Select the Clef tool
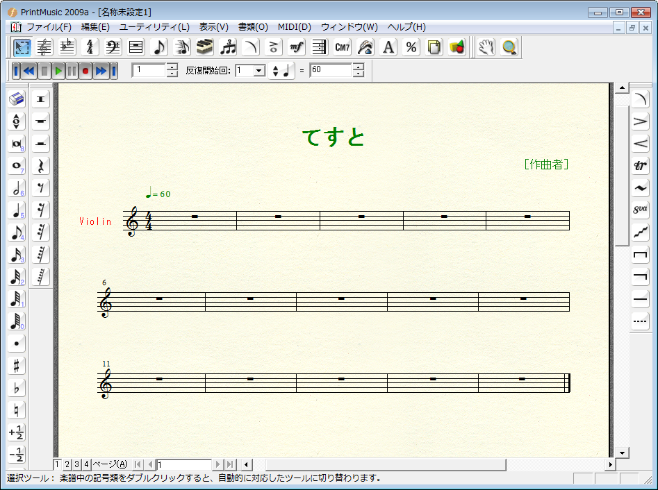Viewport: 658px width, 490px height. tap(113, 47)
